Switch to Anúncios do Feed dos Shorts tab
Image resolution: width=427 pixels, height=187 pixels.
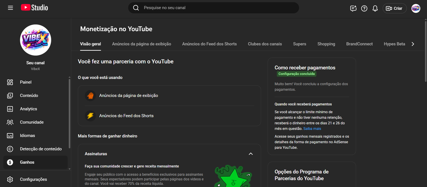point(209,44)
